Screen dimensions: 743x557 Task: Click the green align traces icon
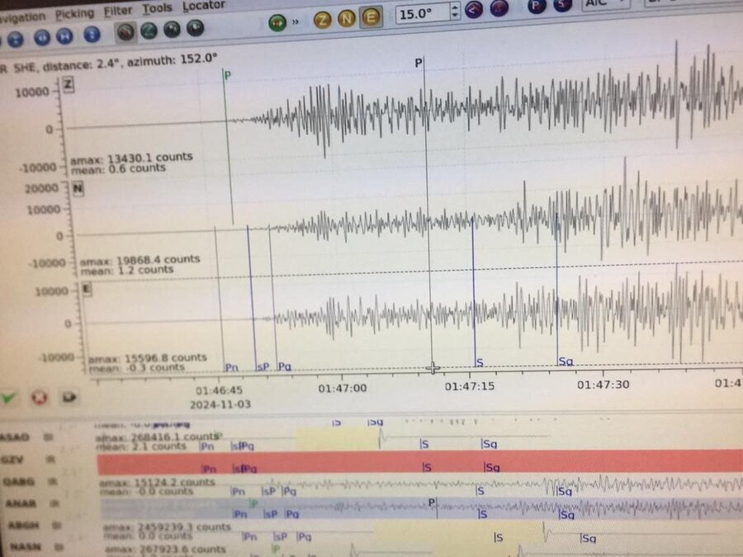[x=278, y=21]
